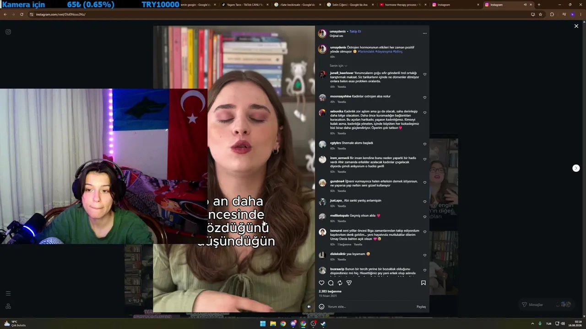Reply to moonsayshine's comment via 'Yanıtla'
586x329 pixels.
click(x=342, y=102)
